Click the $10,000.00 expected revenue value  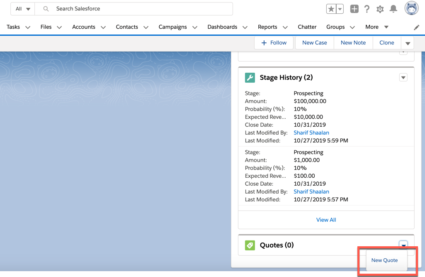point(308,117)
